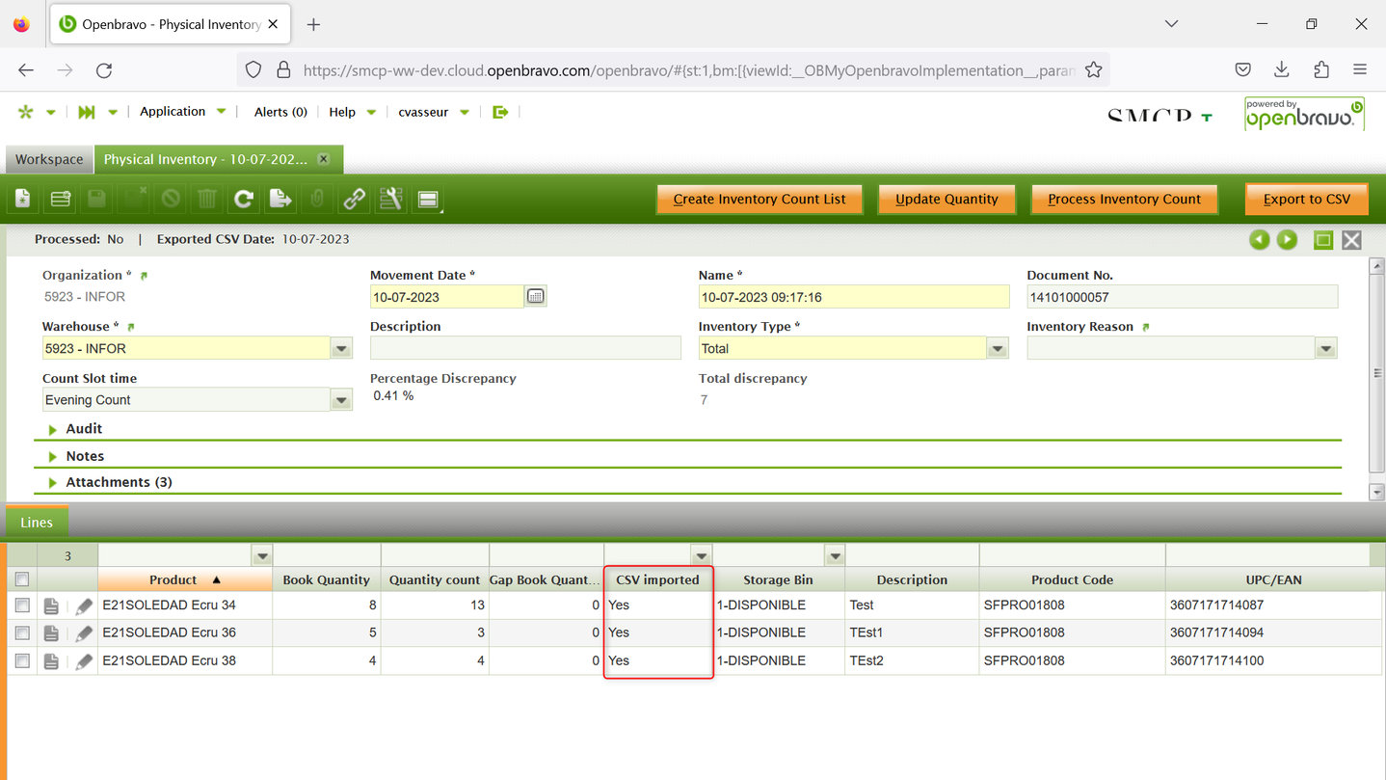Click the logout icon beside cvasseur

click(x=500, y=112)
